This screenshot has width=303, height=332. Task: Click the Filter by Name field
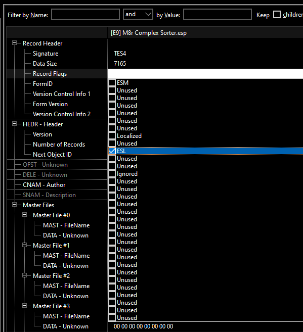coord(85,14)
